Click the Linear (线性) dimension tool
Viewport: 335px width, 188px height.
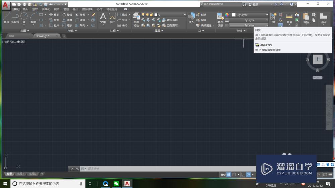point(122,15)
